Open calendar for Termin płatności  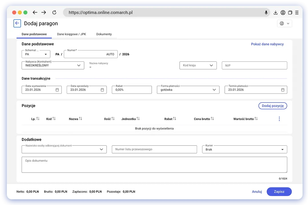click(x=283, y=90)
